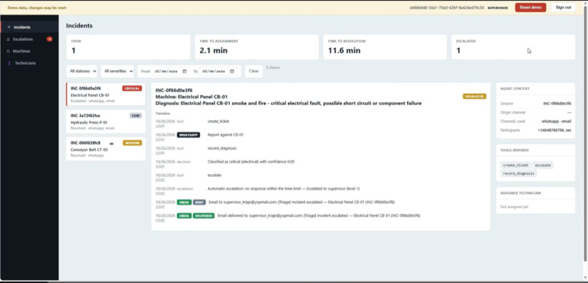Click the session ID in top bar
588x283 pixels.
pos(446,7)
